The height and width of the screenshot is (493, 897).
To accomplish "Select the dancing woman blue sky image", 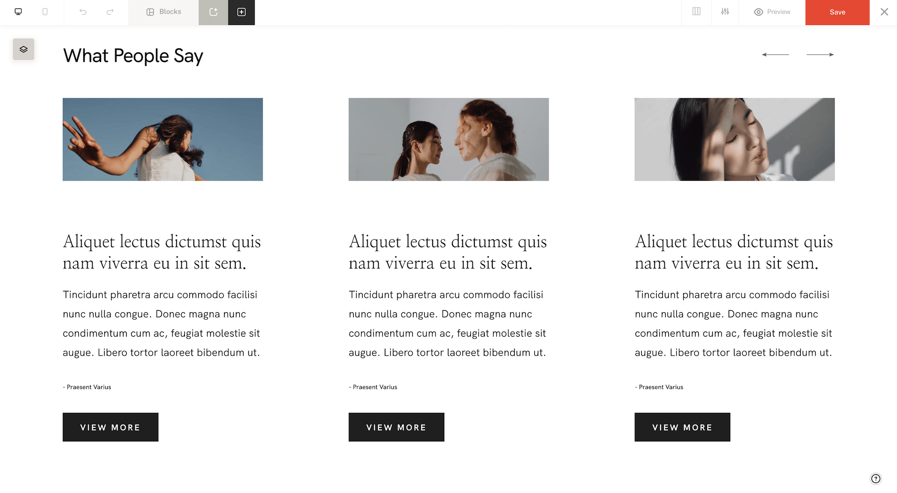I will [162, 139].
